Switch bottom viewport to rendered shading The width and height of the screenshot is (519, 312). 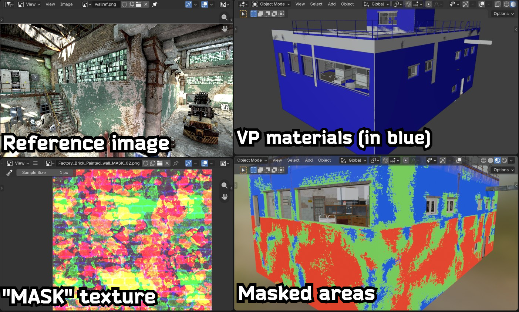point(504,160)
